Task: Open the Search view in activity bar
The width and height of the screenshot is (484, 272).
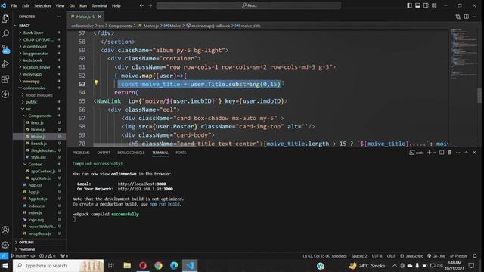Action: tap(5, 33)
